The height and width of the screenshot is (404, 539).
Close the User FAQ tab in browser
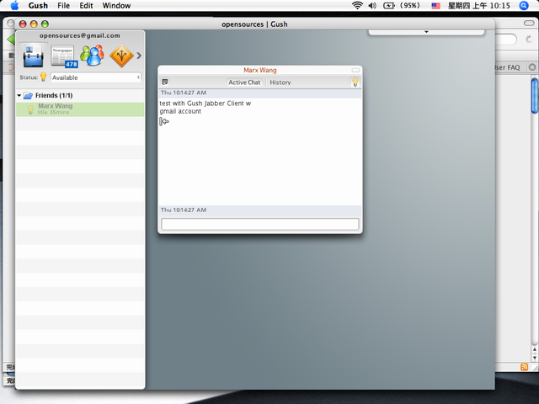coord(532,67)
